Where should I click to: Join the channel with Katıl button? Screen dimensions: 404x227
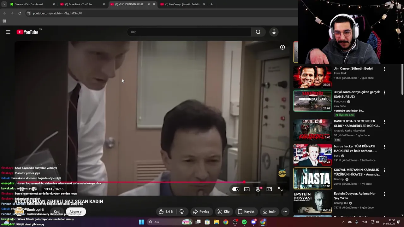coord(57,212)
